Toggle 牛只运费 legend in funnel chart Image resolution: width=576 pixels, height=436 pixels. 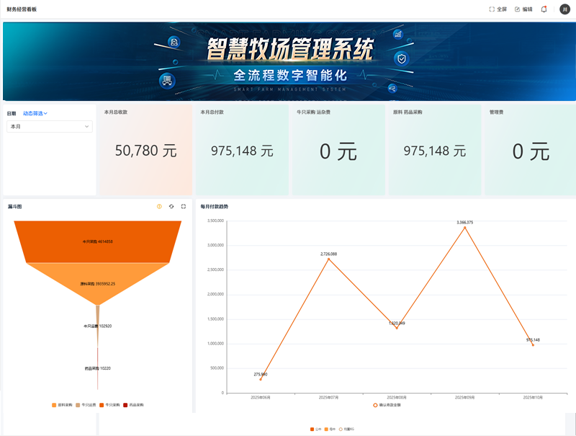pos(86,405)
